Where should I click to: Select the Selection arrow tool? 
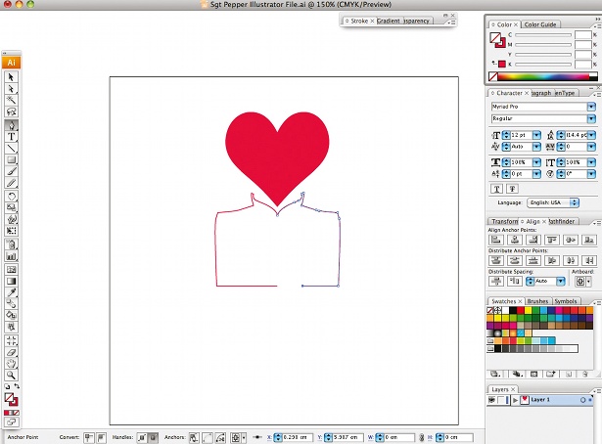point(11,77)
